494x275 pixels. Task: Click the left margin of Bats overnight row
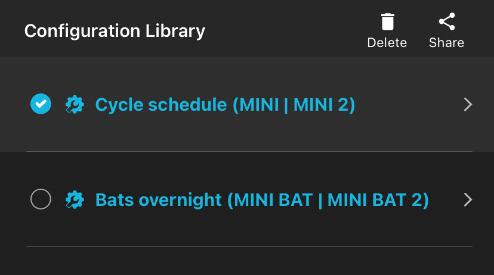pos(13,199)
